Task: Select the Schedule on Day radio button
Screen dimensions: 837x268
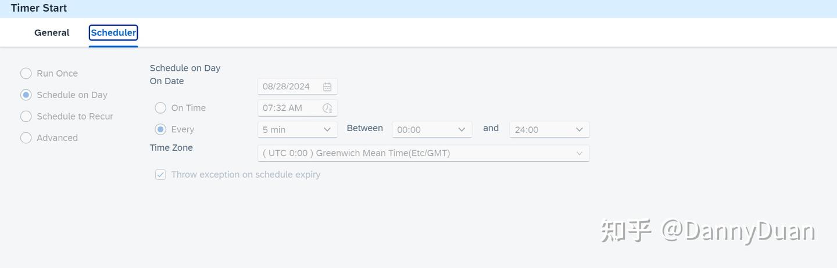Action: coord(26,95)
